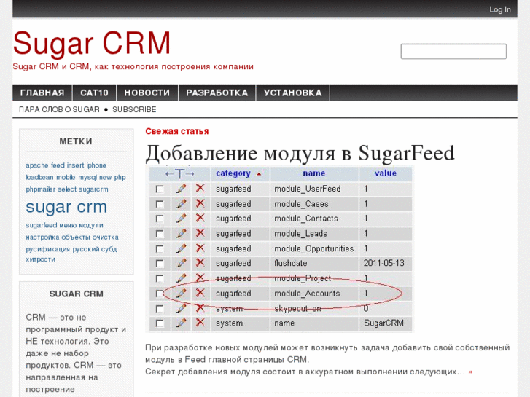Delete red X for module_Project row
Image resolution: width=530 pixels, height=397 pixels.
click(x=200, y=278)
